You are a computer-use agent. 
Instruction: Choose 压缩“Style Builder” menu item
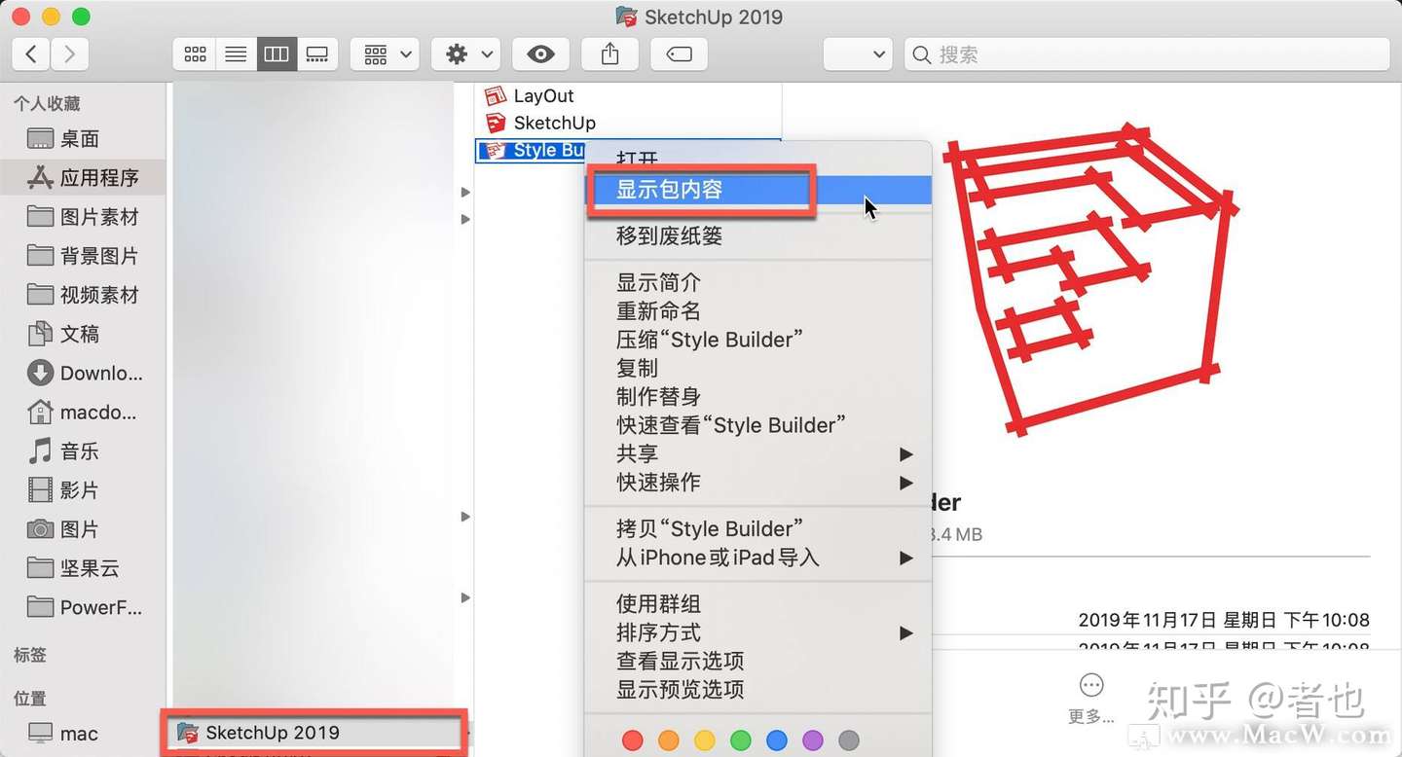click(x=757, y=340)
